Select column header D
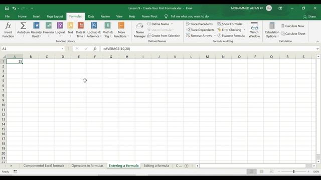The image size is (321, 180). pyautogui.click(x=63, y=56)
